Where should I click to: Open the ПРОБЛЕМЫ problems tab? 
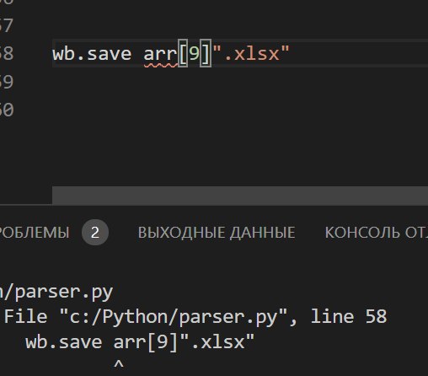pos(35,233)
